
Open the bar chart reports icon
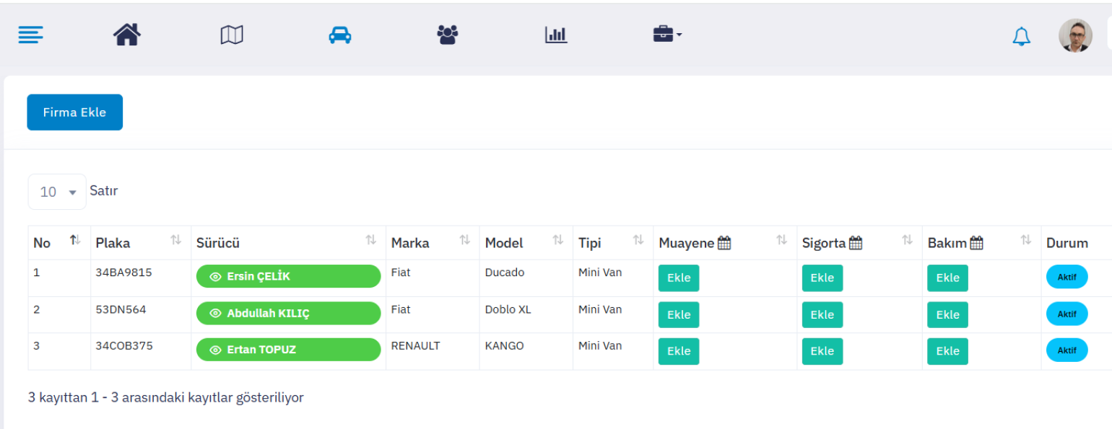coord(556,35)
